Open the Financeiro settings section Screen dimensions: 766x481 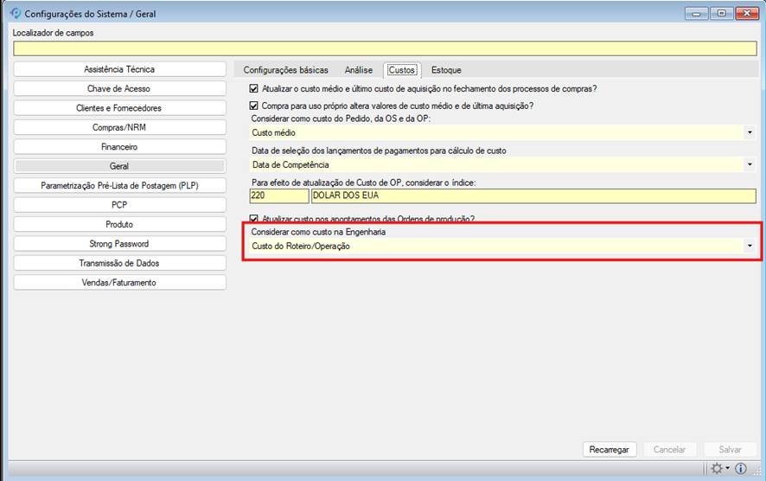click(x=119, y=147)
